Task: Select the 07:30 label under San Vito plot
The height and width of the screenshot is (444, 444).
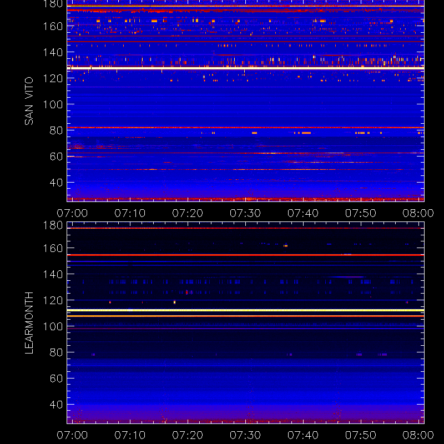Action: coord(245,213)
